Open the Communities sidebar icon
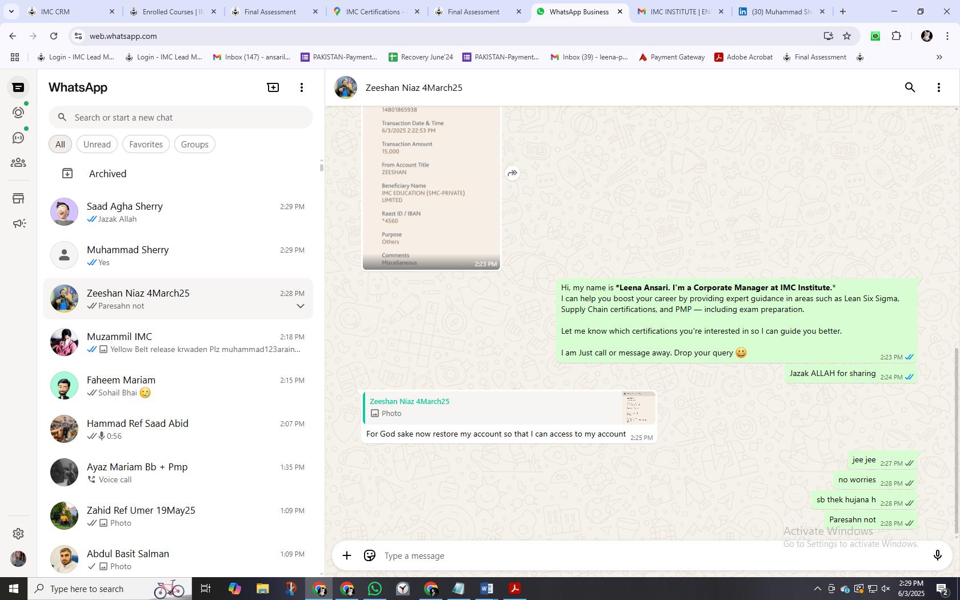Viewport: 960px width, 600px height. coord(18,163)
